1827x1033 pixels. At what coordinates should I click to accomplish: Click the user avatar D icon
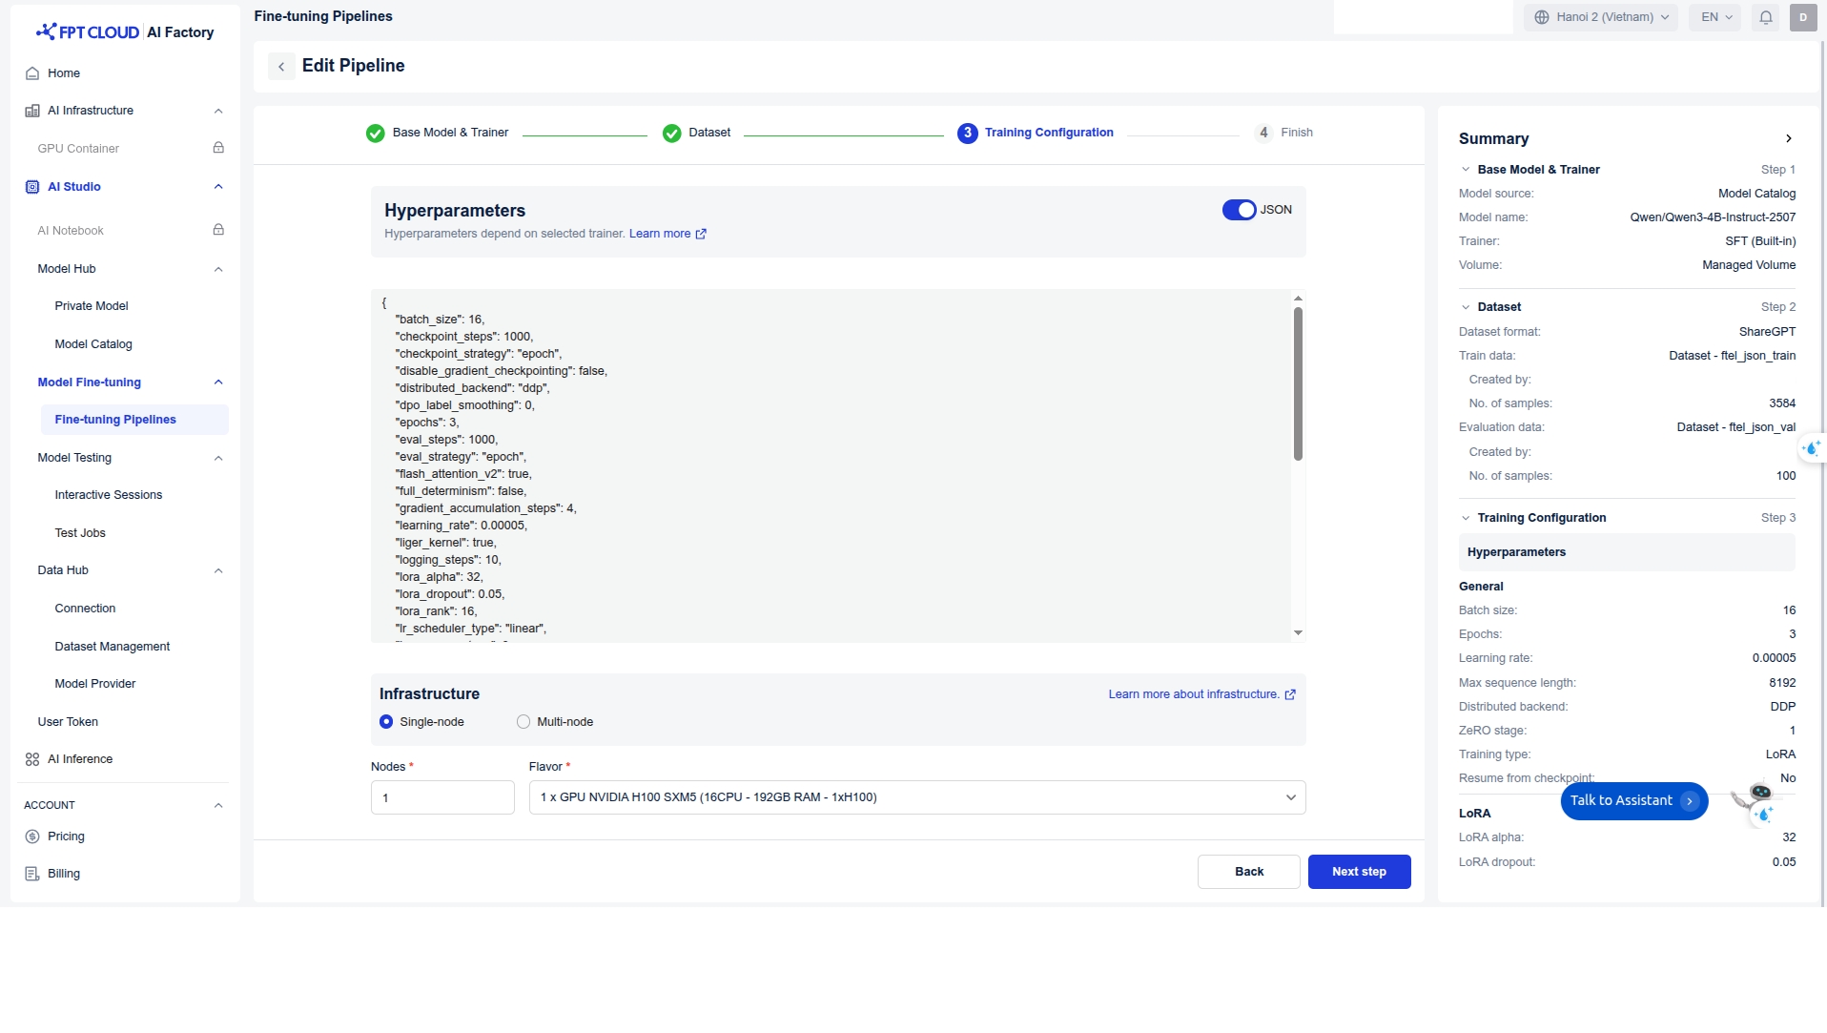[x=1802, y=17]
